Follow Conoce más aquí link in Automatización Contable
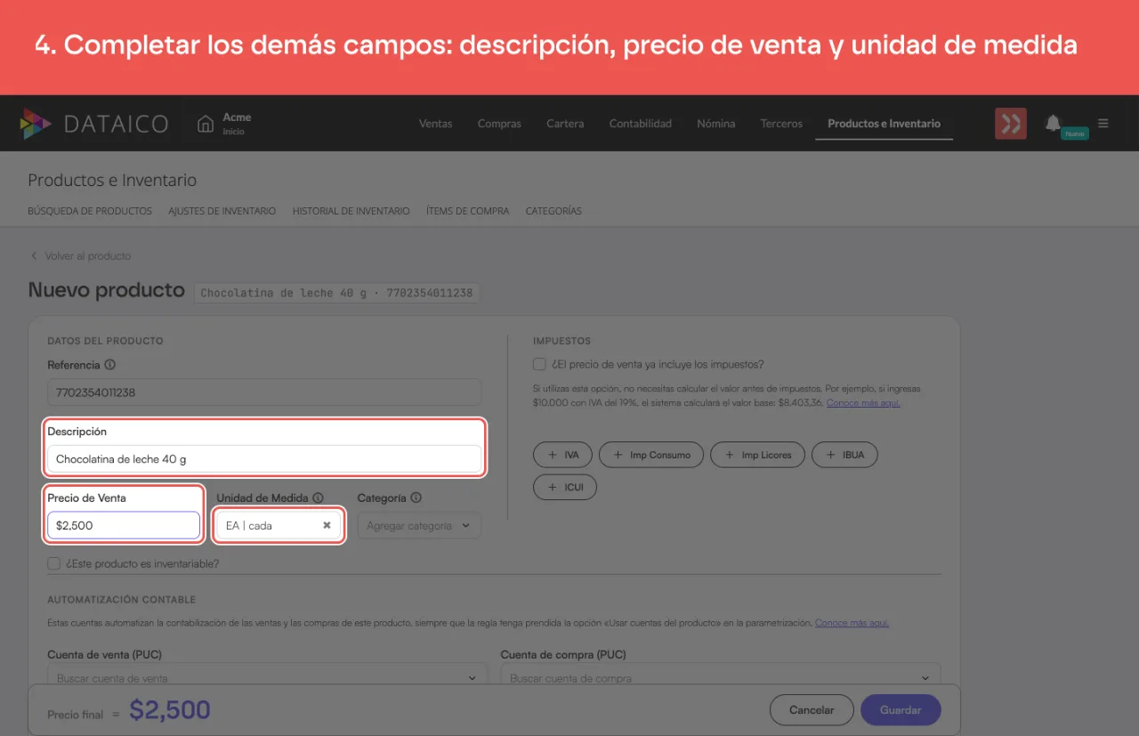 852,623
